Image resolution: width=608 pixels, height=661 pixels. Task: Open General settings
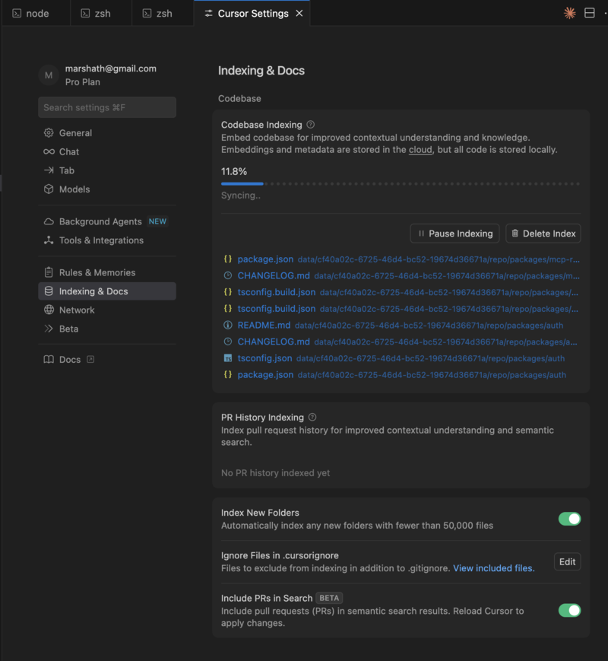[107, 133]
